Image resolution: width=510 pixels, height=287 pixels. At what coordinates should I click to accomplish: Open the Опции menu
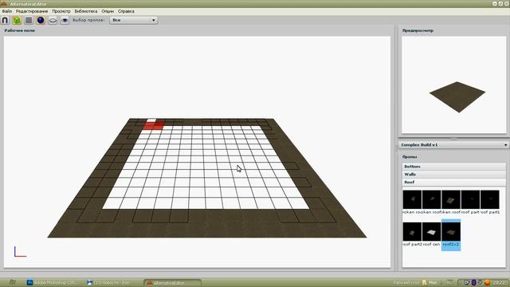(108, 11)
